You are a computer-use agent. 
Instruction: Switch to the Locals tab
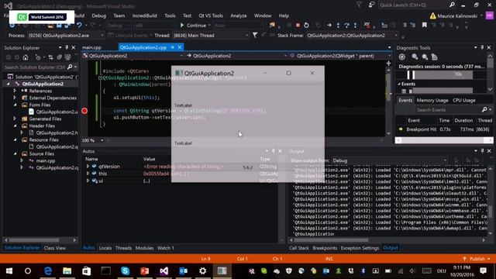[x=105, y=248]
